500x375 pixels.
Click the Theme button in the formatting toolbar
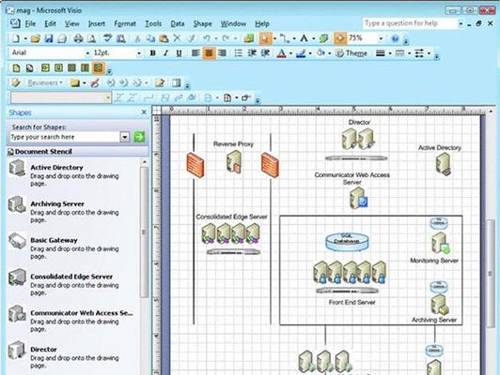352,53
